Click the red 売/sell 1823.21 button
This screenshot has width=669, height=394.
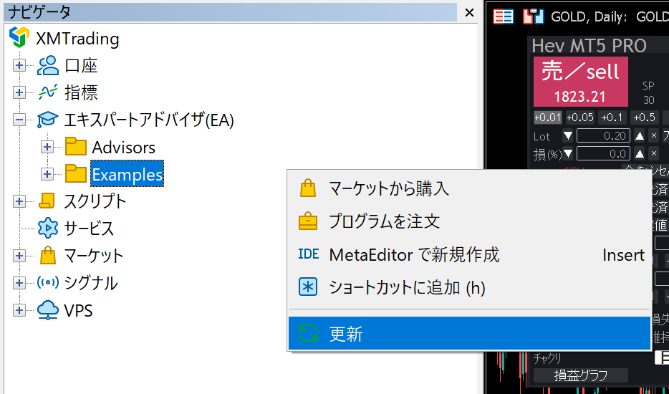(581, 82)
